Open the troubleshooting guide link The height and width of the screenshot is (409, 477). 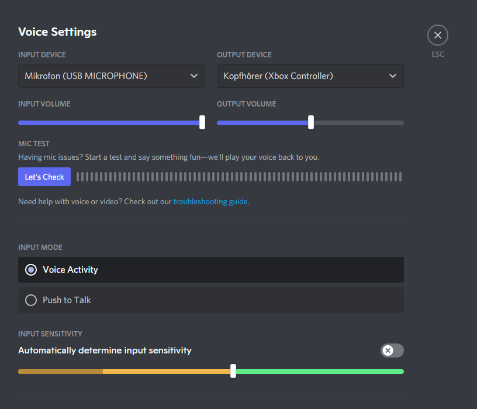coord(210,201)
